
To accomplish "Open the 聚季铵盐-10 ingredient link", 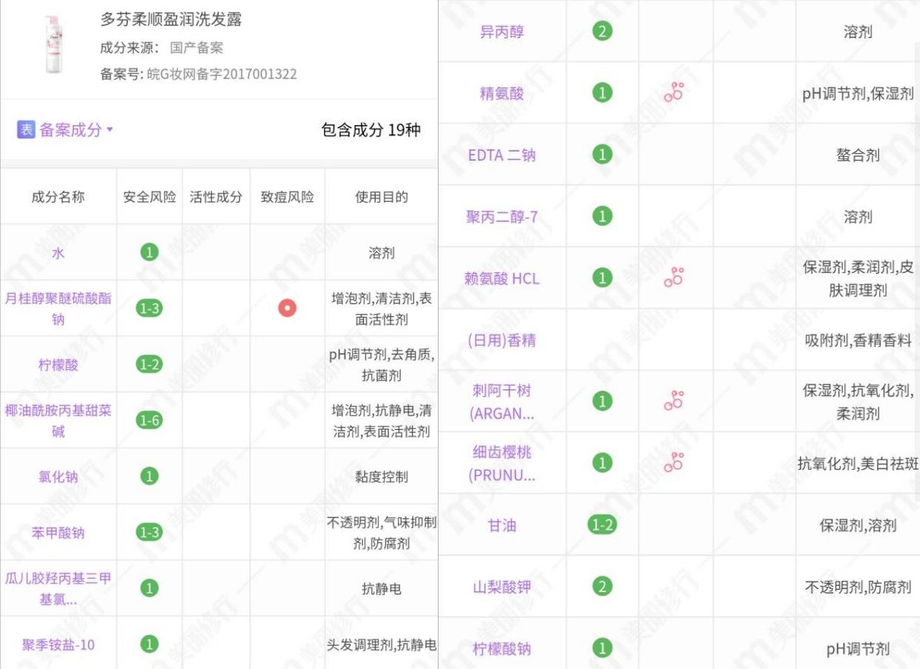I will pyautogui.click(x=58, y=645).
